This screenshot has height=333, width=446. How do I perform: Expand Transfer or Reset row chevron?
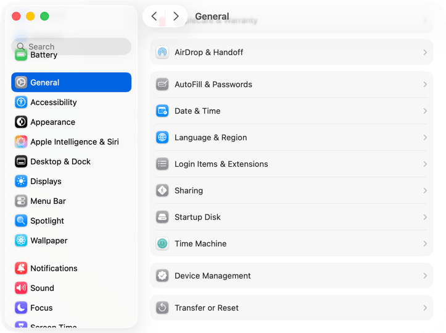(x=425, y=308)
